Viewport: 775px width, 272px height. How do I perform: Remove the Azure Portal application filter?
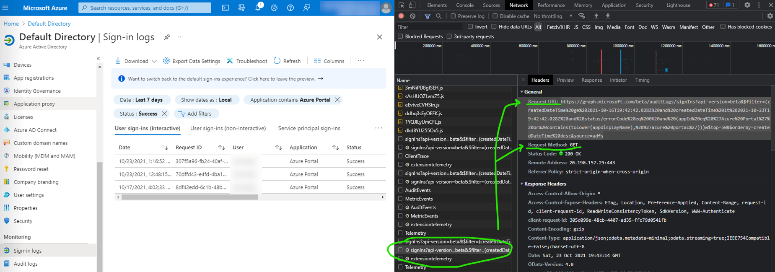coord(337,100)
